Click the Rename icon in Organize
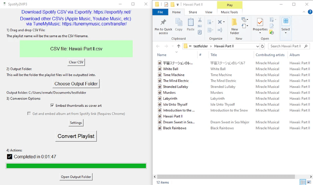The height and width of the screenshot is (185, 313). pos(220,30)
